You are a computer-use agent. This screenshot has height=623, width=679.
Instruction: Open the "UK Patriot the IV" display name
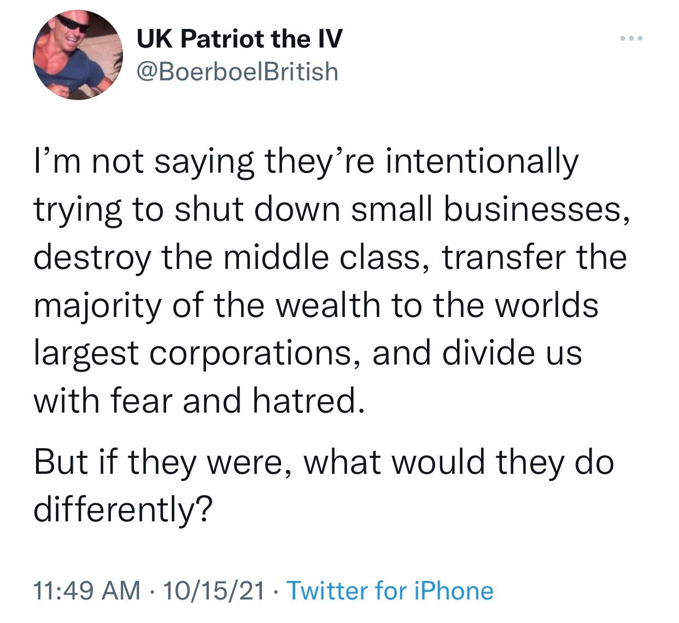[239, 39]
